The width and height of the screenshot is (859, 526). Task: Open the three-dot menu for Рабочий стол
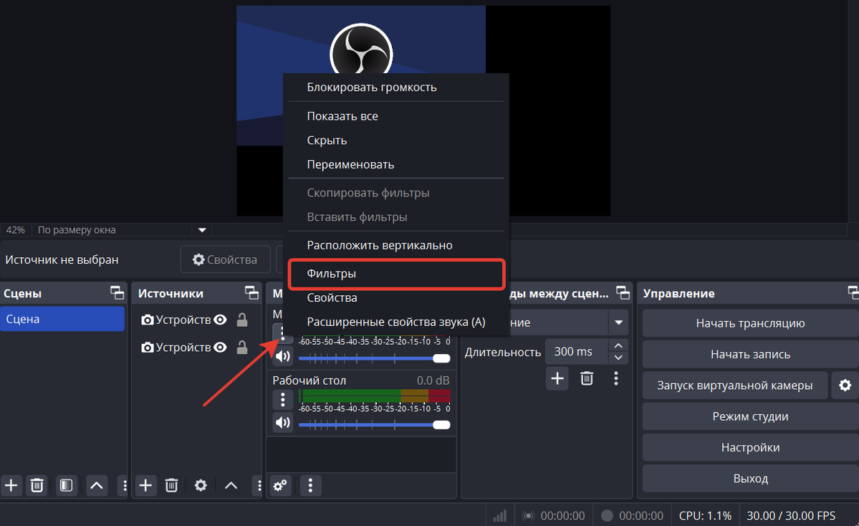coord(283,400)
